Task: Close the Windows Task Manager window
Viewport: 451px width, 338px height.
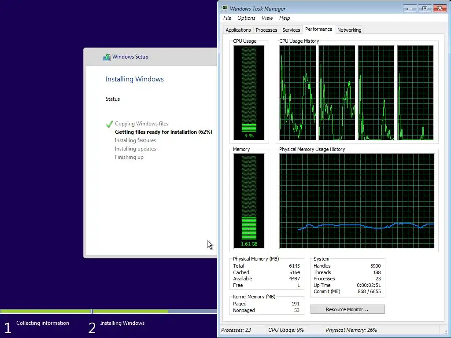Action: pyautogui.click(x=440, y=8)
